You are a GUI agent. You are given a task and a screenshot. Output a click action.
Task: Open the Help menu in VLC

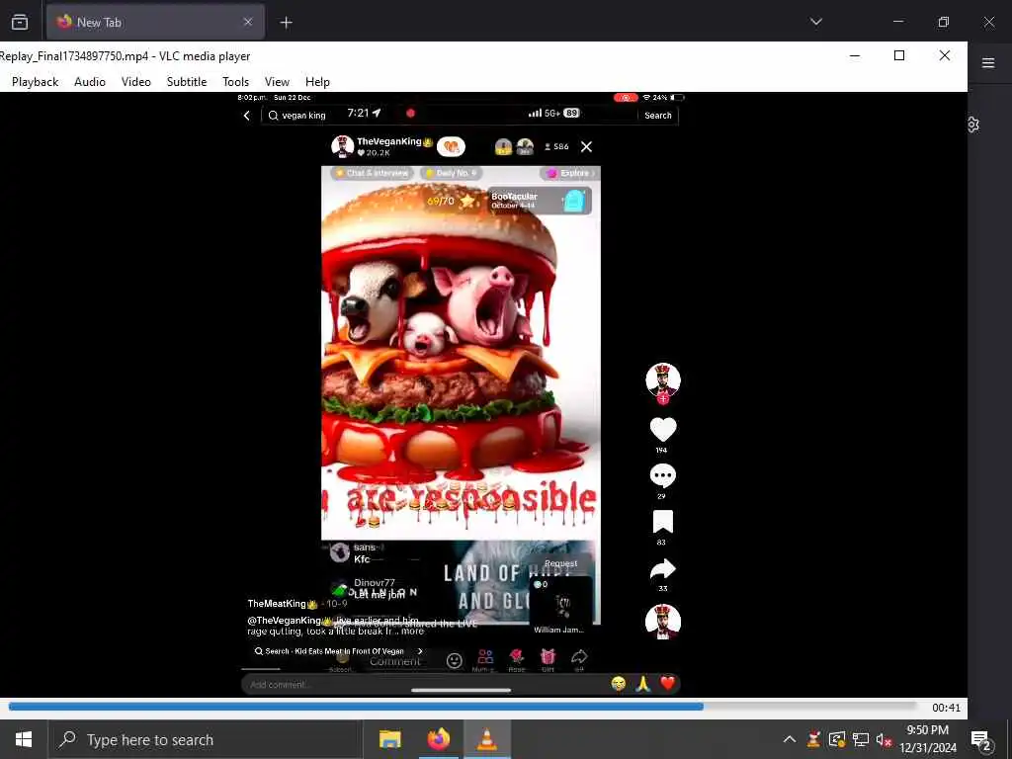(317, 82)
